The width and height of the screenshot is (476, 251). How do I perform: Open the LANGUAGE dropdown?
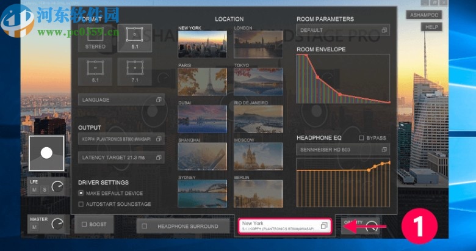tap(121, 100)
